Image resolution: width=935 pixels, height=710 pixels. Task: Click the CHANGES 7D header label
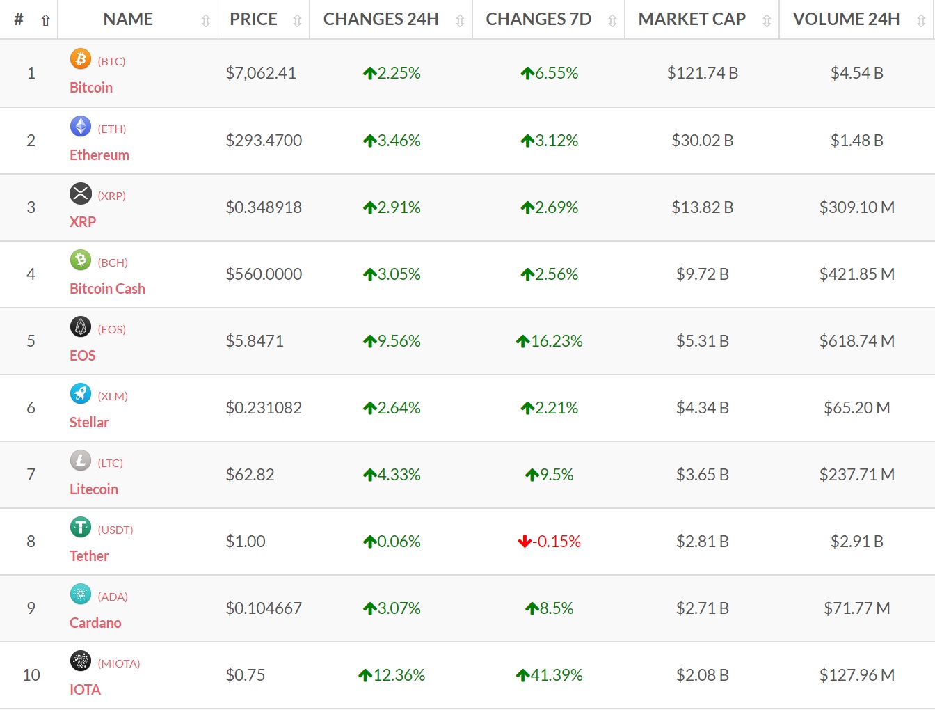coord(538,19)
